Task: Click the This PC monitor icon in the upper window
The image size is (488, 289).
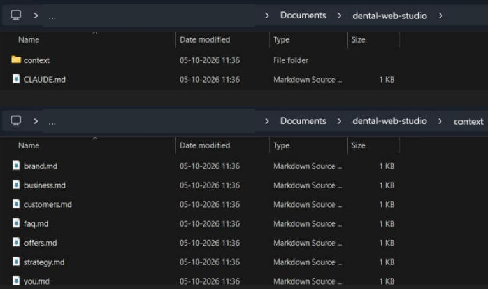Action: coord(16,15)
